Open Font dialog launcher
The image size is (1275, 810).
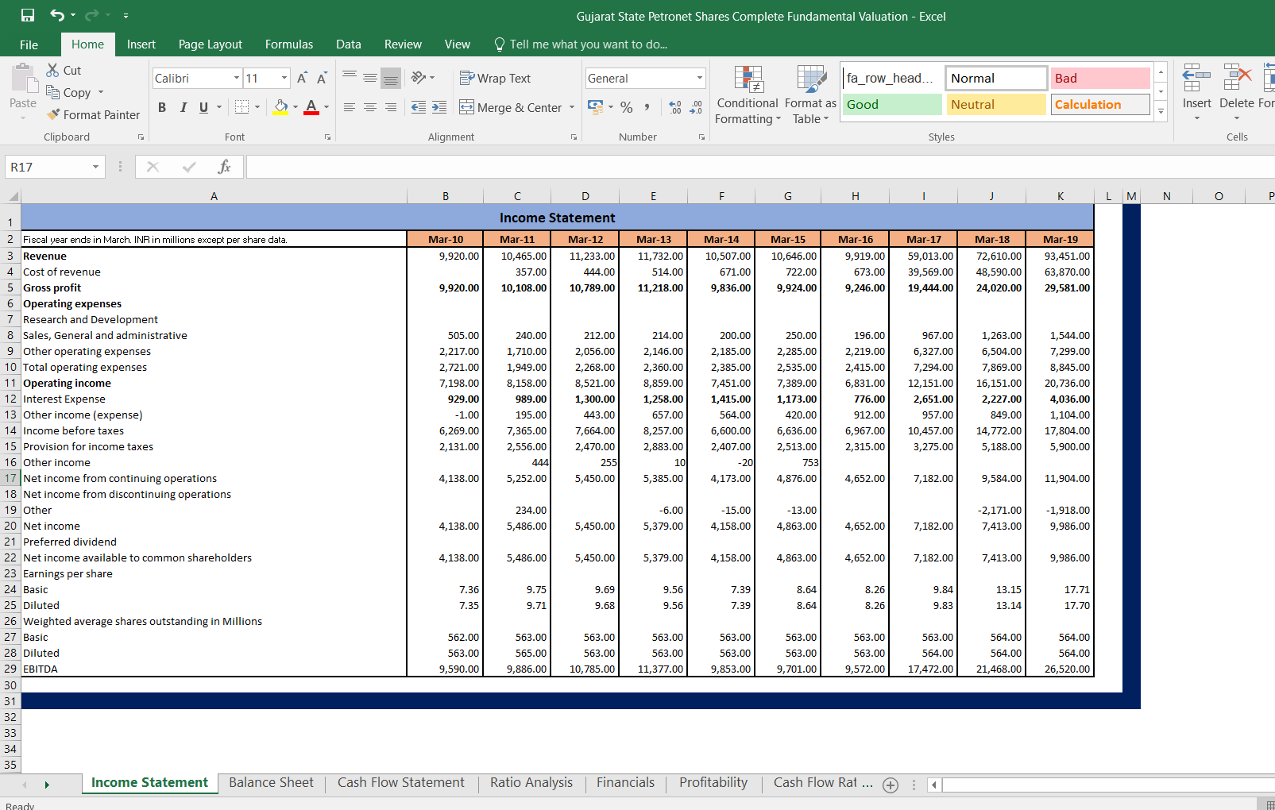(327, 137)
